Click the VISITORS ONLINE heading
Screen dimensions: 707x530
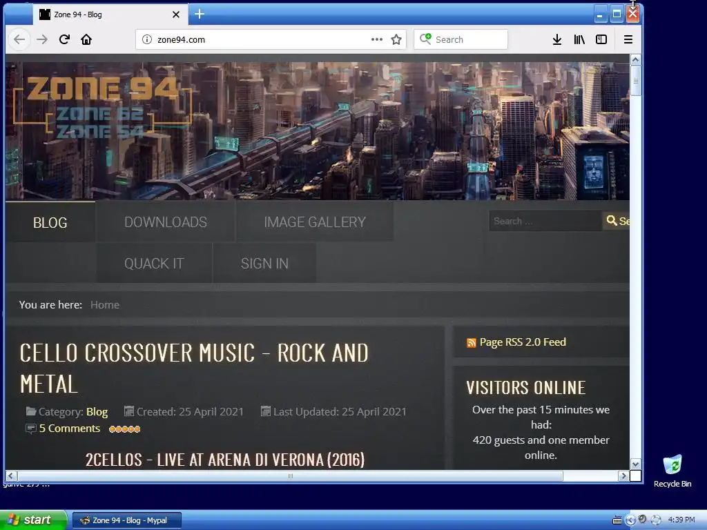(525, 388)
